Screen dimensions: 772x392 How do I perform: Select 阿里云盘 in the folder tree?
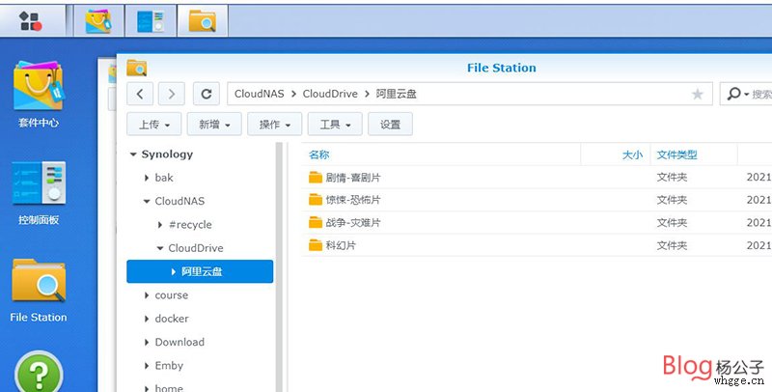(x=202, y=271)
